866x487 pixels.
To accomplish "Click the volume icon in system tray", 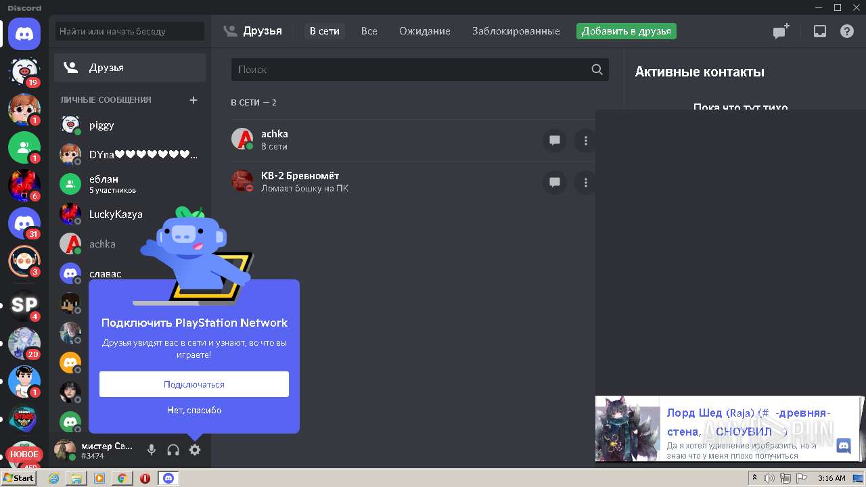I will point(769,478).
